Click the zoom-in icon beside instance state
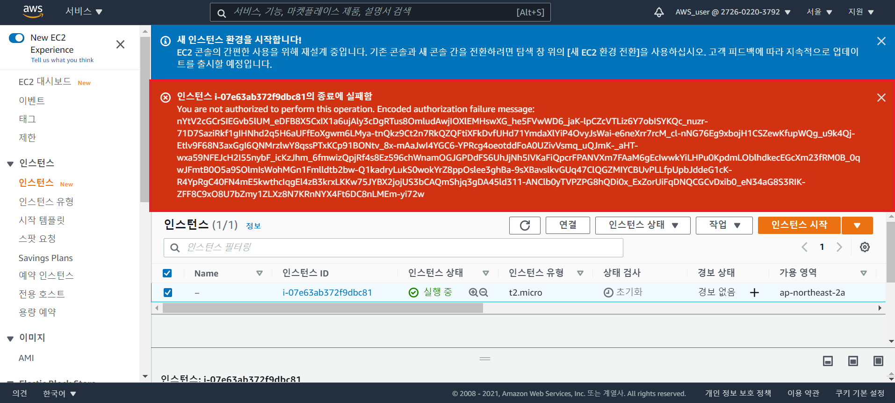Image resolution: width=895 pixels, height=403 pixels. pos(473,292)
